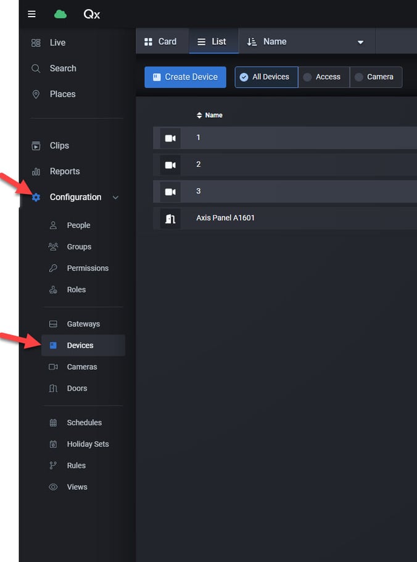Open Holiday Sets configuration page

pyautogui.click(x=88, y=444)
